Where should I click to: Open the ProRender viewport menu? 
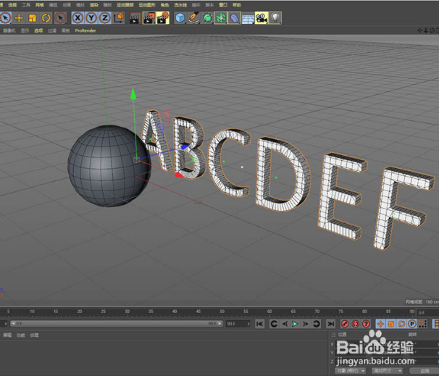click(85, 30)
